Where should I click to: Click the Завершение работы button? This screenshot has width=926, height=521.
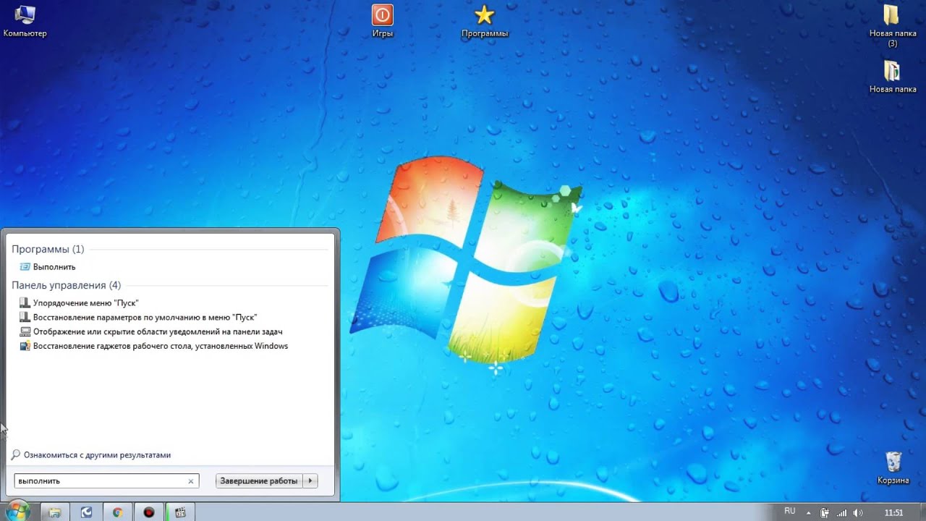[258, 481]
